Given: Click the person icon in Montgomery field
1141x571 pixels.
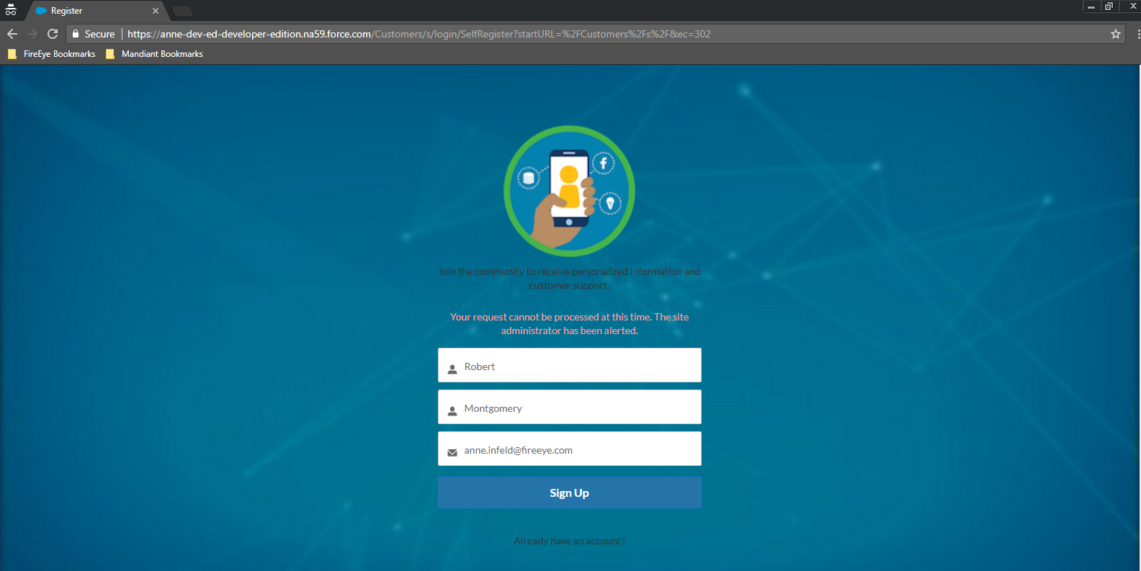Looking at the screenshot, I should (452, 410).
